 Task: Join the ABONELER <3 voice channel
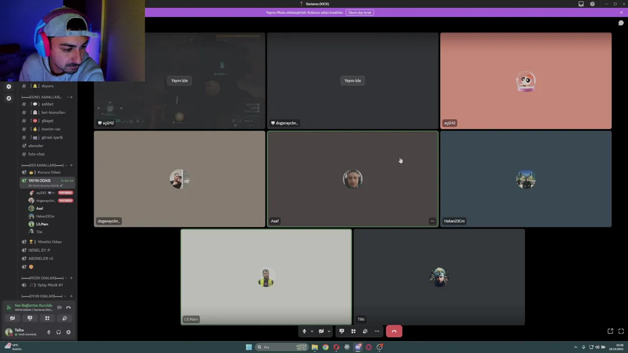(48, 258)
